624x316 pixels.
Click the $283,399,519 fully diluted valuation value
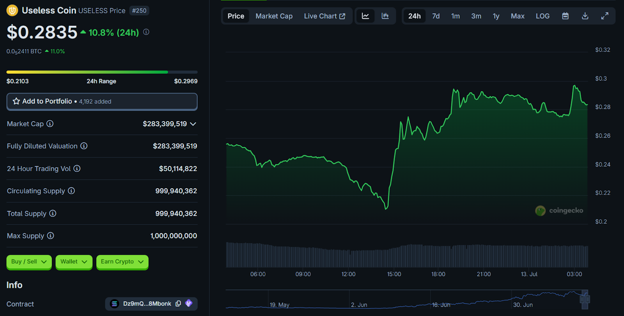point(175,146)
